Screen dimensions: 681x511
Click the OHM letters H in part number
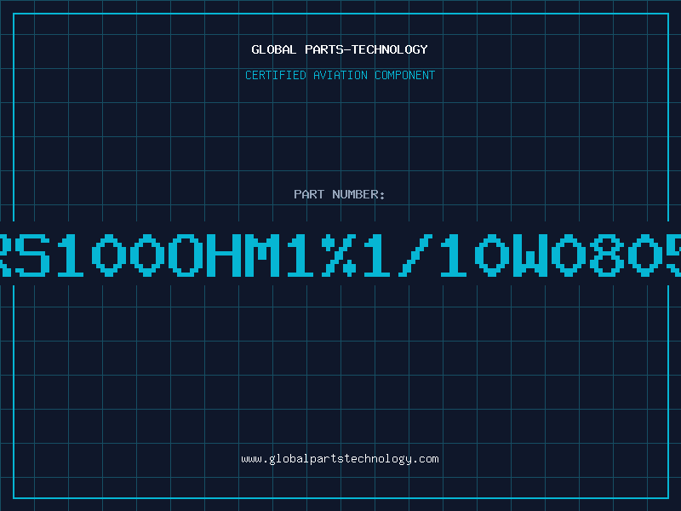(224, 255)
